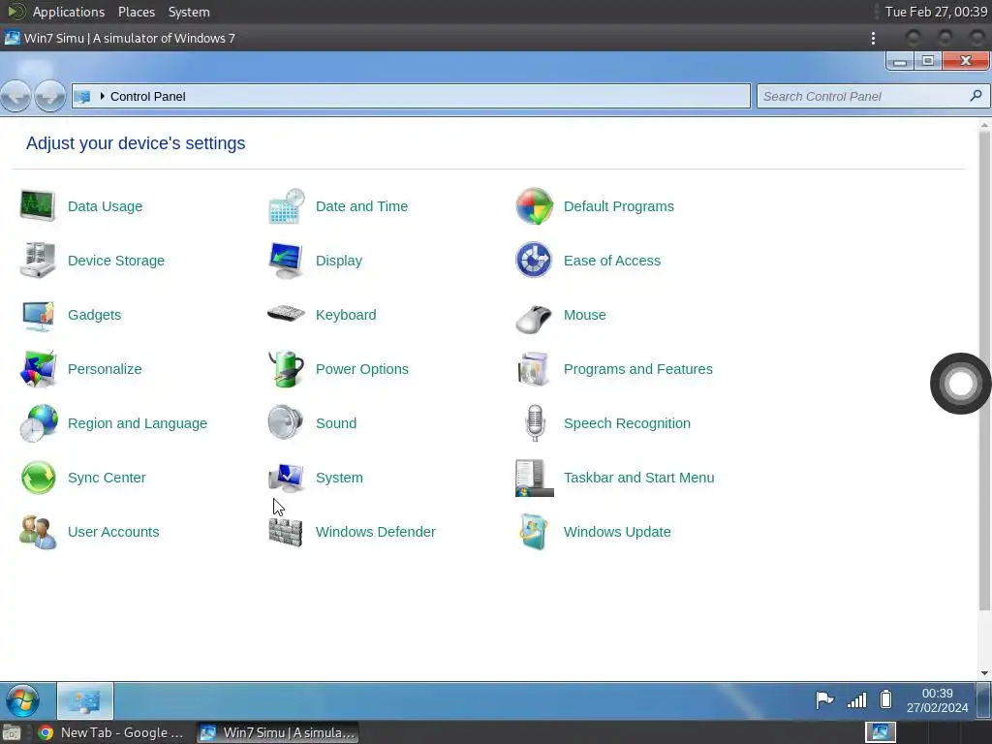This screenshot has height=744, width=992.
Task: Open the User Accounts people icon
Action: [x=38, y=533]
